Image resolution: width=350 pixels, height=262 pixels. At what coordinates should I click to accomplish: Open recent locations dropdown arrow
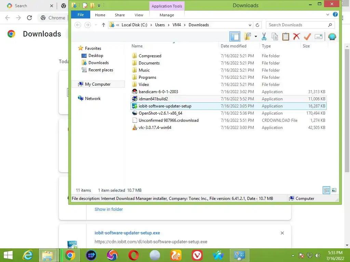[96, 25]
